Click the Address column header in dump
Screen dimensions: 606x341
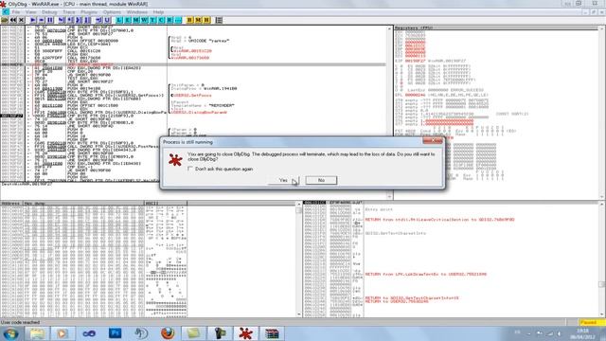coord(11,203)
